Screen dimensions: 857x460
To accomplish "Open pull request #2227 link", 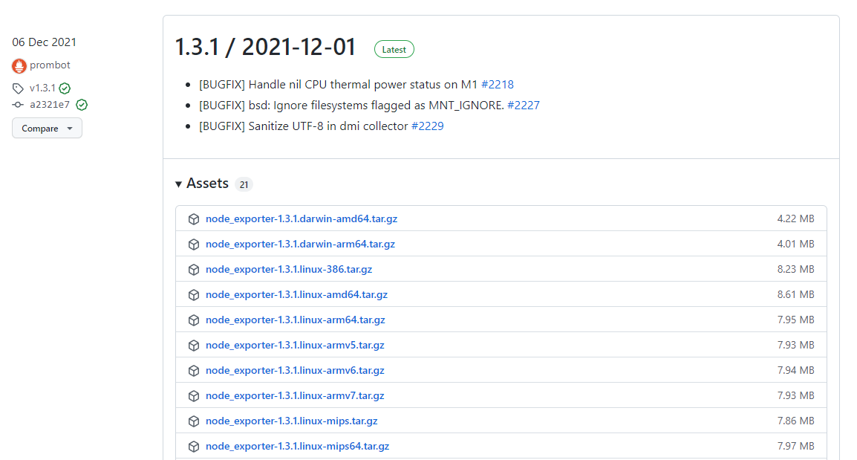I will 523,105.
